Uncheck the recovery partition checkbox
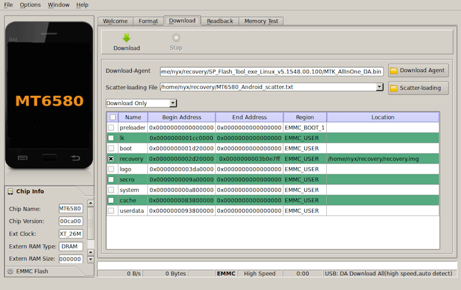This screenshot has width=461, height=290. (111, 159)
